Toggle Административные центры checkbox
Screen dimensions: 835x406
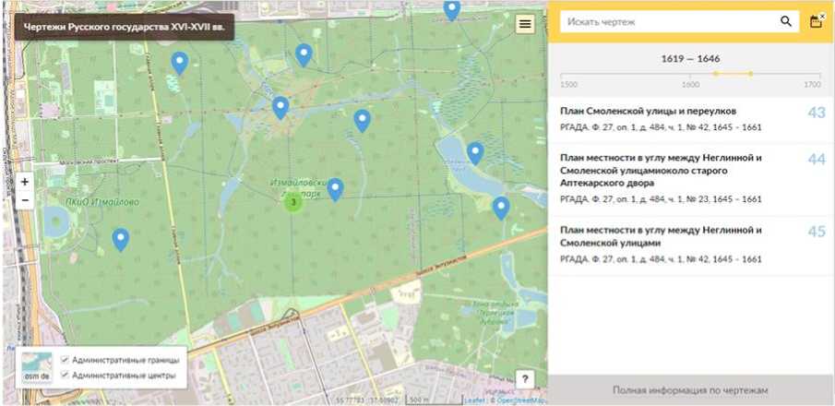[65, 375]
